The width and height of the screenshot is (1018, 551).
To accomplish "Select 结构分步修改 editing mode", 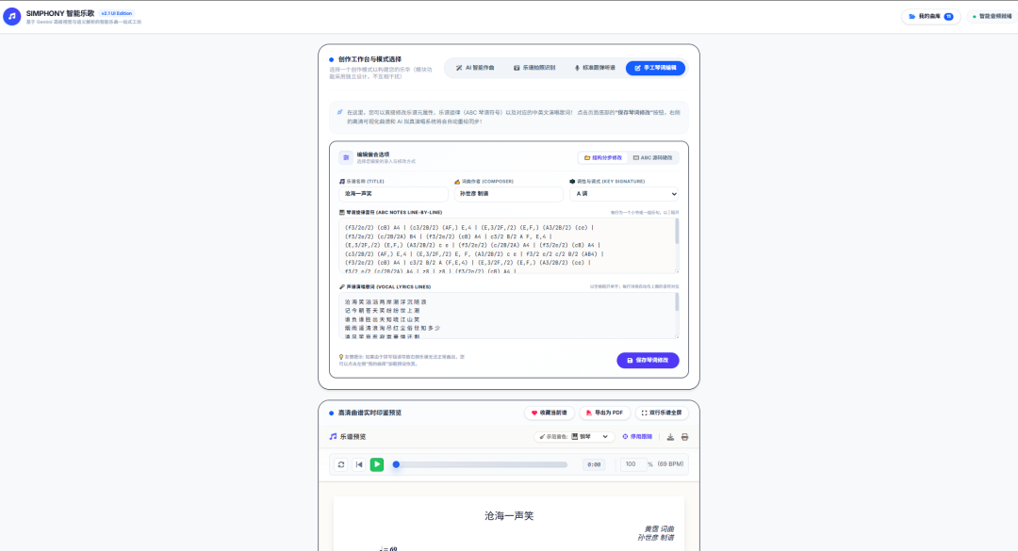I will pyautogui.click(x=602, y=157).
